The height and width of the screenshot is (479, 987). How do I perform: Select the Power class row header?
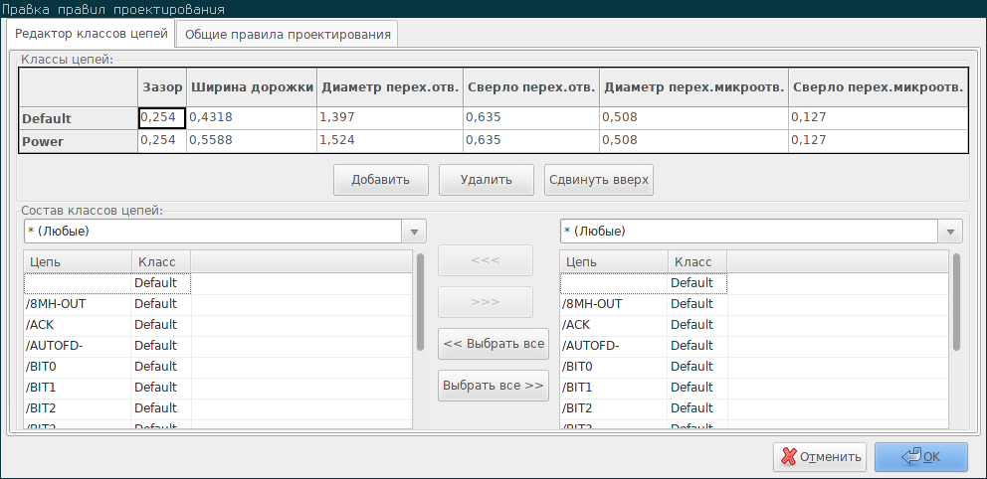79,141
